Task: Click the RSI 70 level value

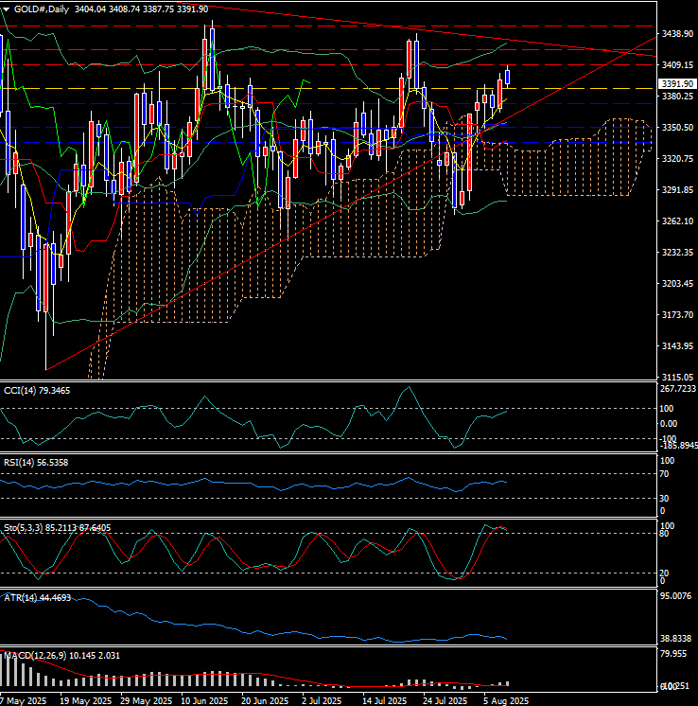Action: (x=664, y=474)
